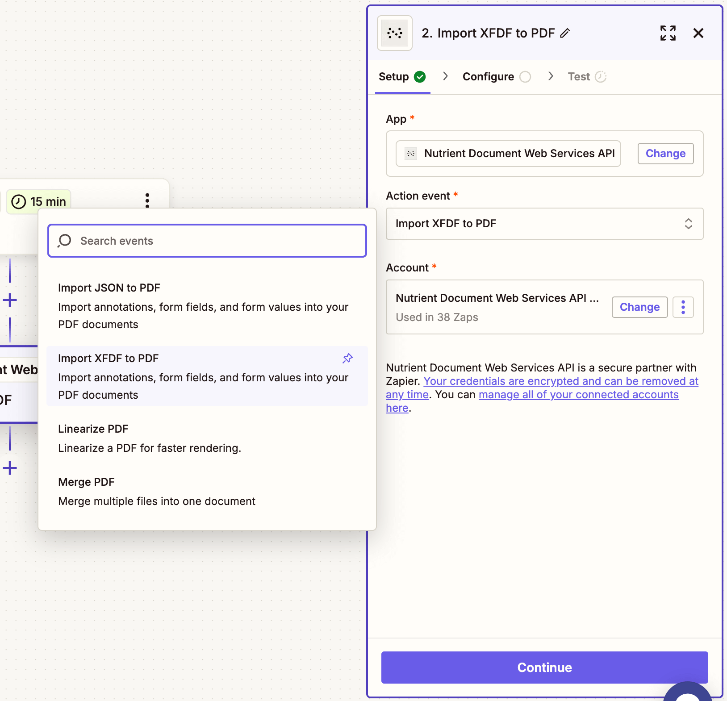Viewport: 727px width, 701px height.
Task: Open the three-dot menu on the 15 min step
Action: pyautogui.click(x=147, y=200)
